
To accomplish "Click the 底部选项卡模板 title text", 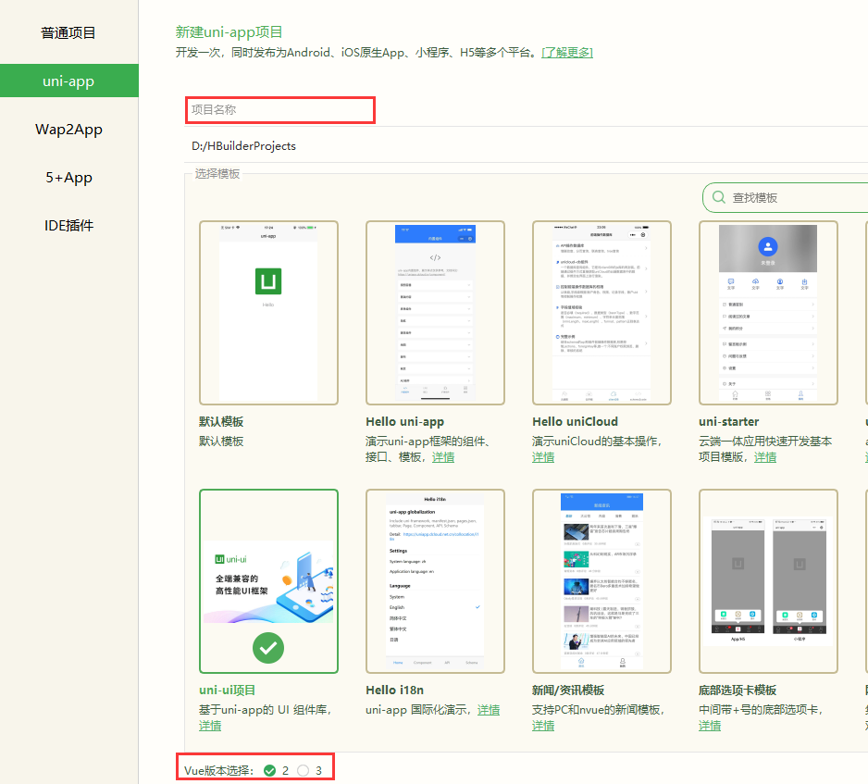I will click(738, 691).
